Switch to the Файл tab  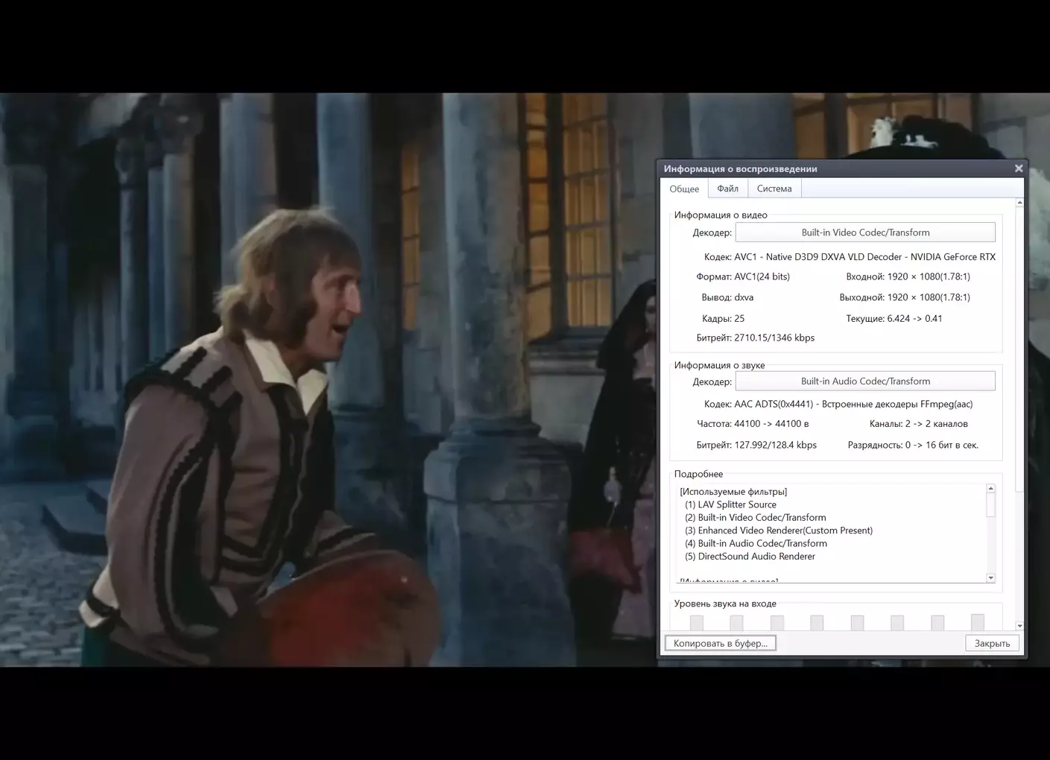(x=727, y=189)
